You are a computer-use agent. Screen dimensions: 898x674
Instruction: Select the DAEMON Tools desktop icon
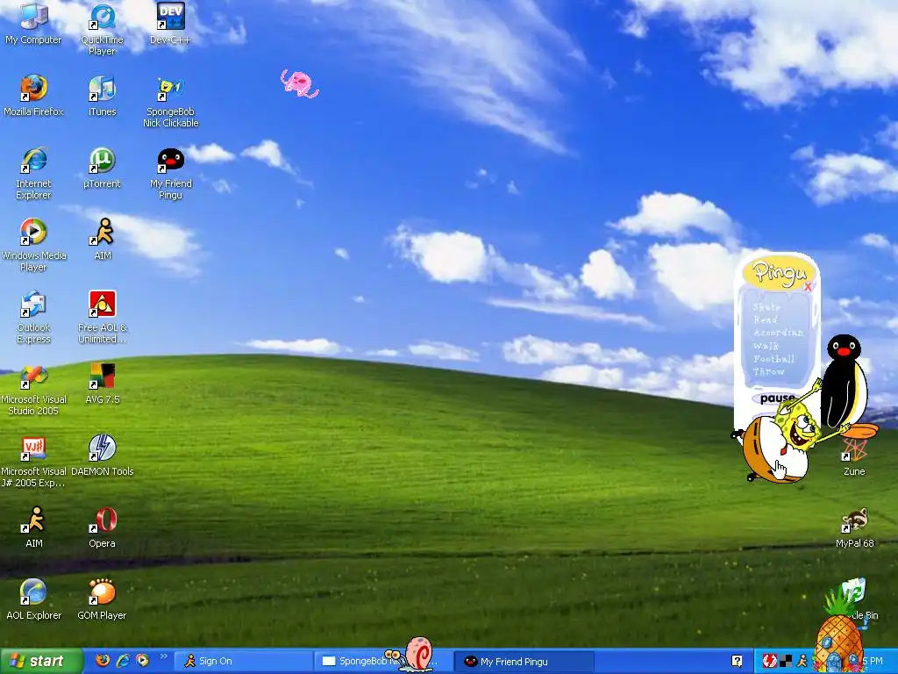[x=102, y=455]
